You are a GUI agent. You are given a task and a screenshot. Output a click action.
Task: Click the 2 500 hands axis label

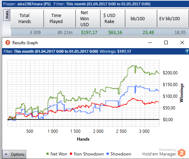point(121,131)
